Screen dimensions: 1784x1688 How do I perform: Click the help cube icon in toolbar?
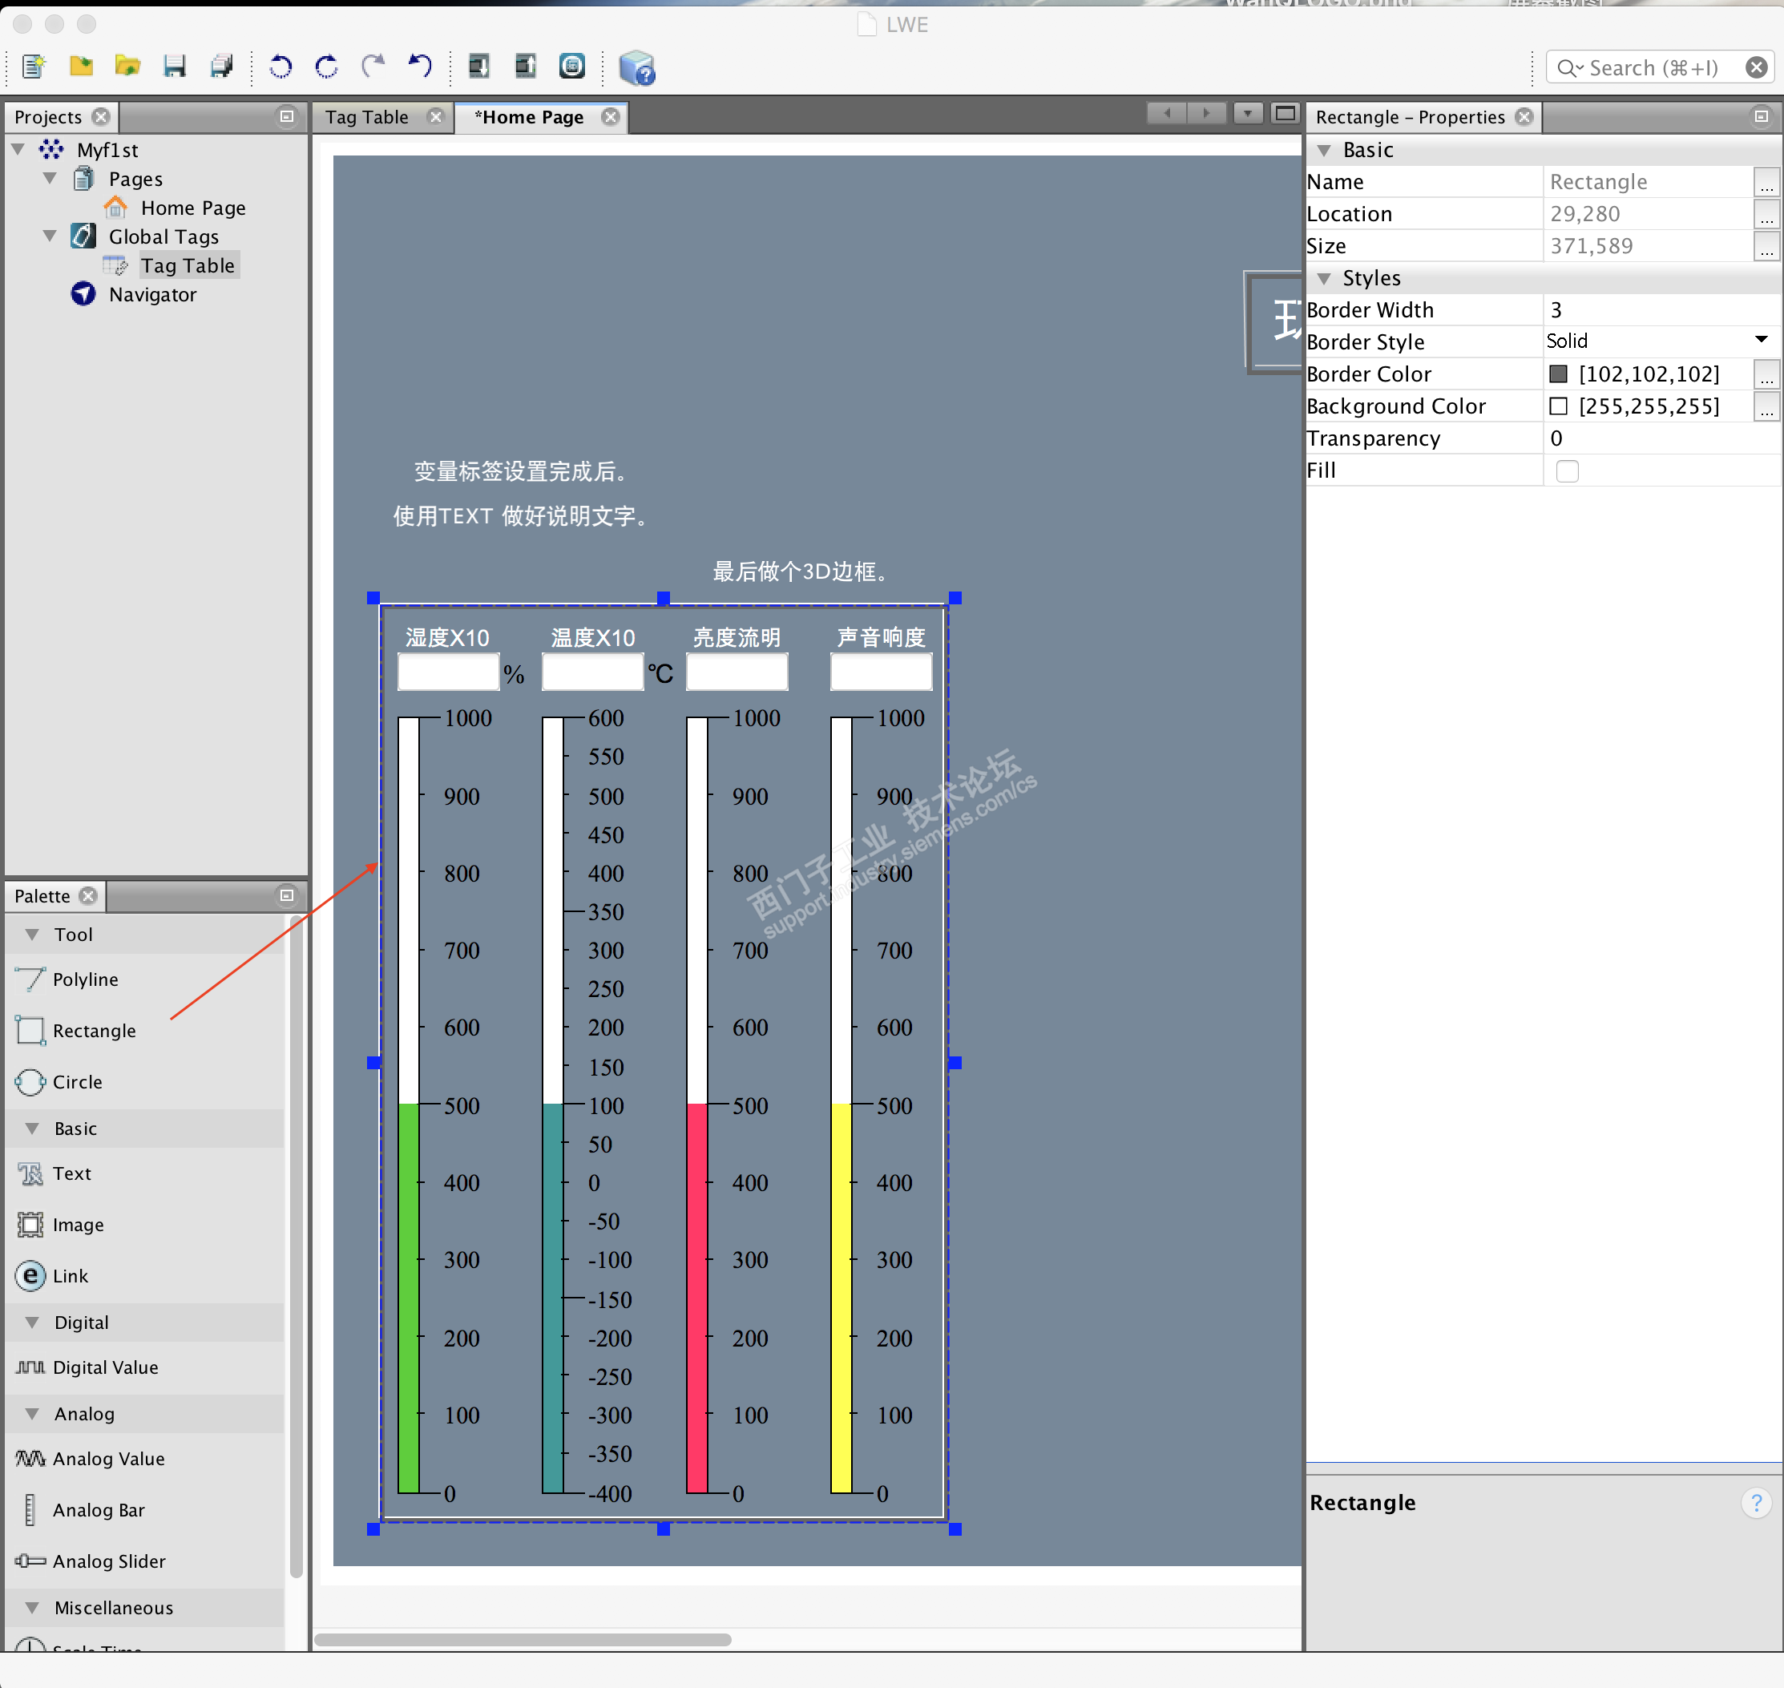[x=637, y=67]
